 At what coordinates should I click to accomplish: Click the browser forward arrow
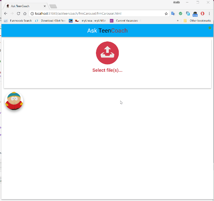coord(12,14)
